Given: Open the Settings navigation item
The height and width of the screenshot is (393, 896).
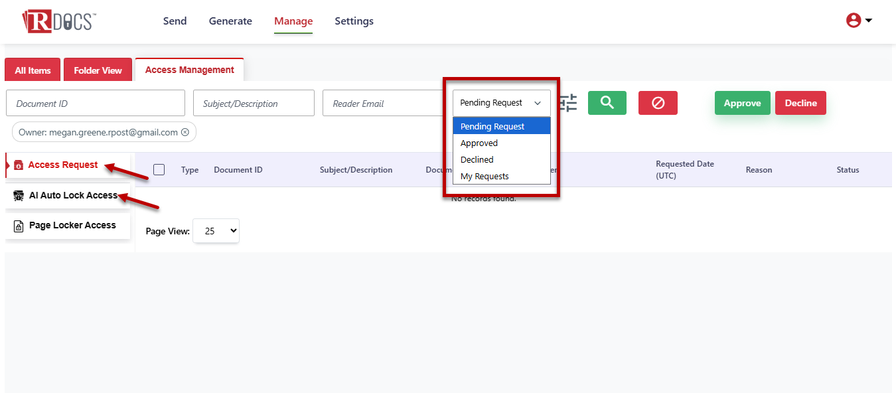Looking at the screenshot, I should (x=354, y=21).
